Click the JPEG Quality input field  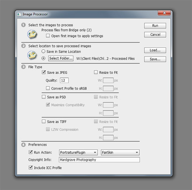tap(64, 81)
